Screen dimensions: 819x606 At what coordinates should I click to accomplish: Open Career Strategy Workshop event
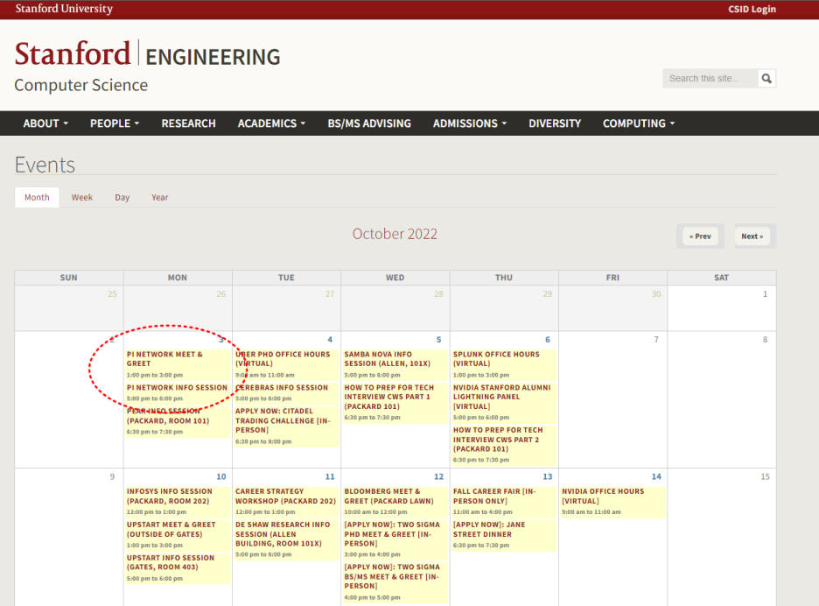click(x=285, y=497)
